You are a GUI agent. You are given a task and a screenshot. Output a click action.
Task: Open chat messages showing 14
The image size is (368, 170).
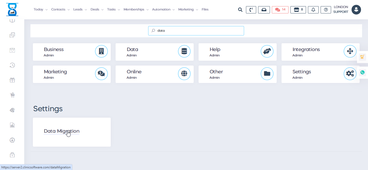click(x=280, y=10)
